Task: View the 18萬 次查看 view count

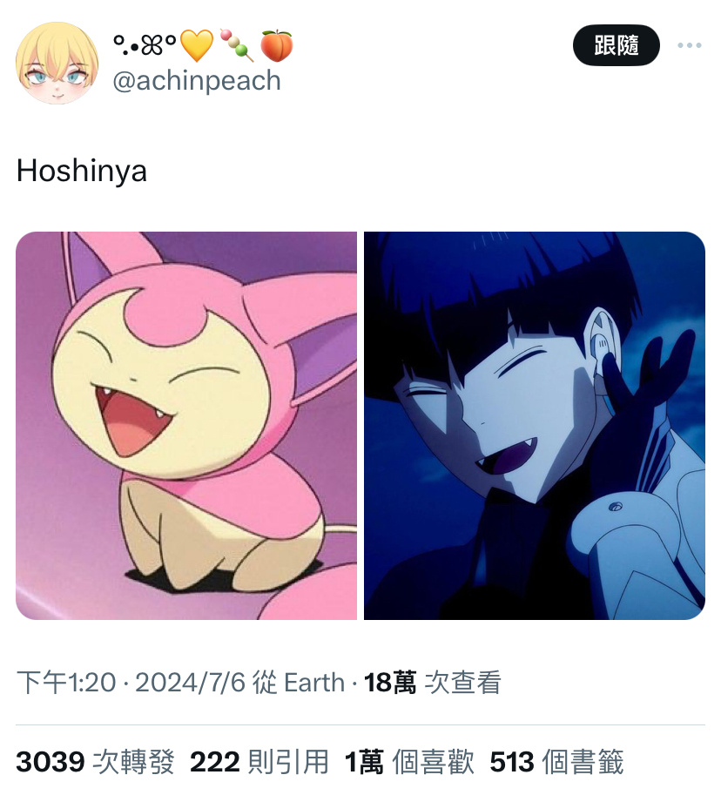Action: point(433,682)
